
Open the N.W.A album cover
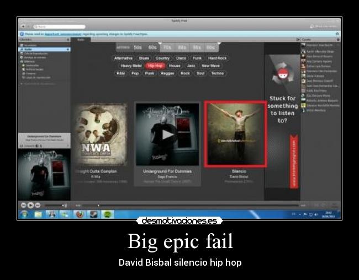click(x=101, y=134)
